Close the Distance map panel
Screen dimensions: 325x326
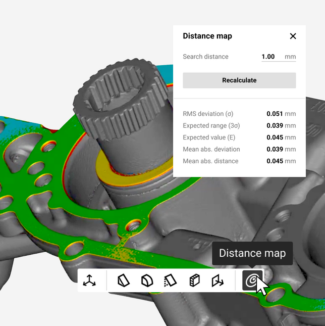pyautogui.click(x=293, y=36)
